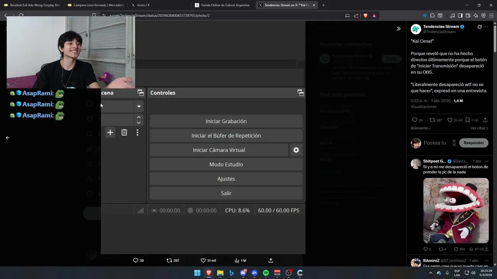Open the browser extensions puzzle icon

432,15
